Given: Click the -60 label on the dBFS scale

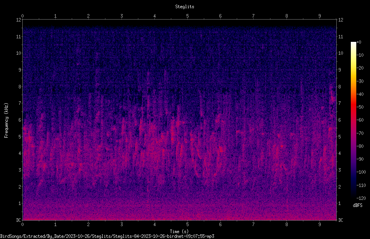Looking at the screenshot, I should 360,120.
